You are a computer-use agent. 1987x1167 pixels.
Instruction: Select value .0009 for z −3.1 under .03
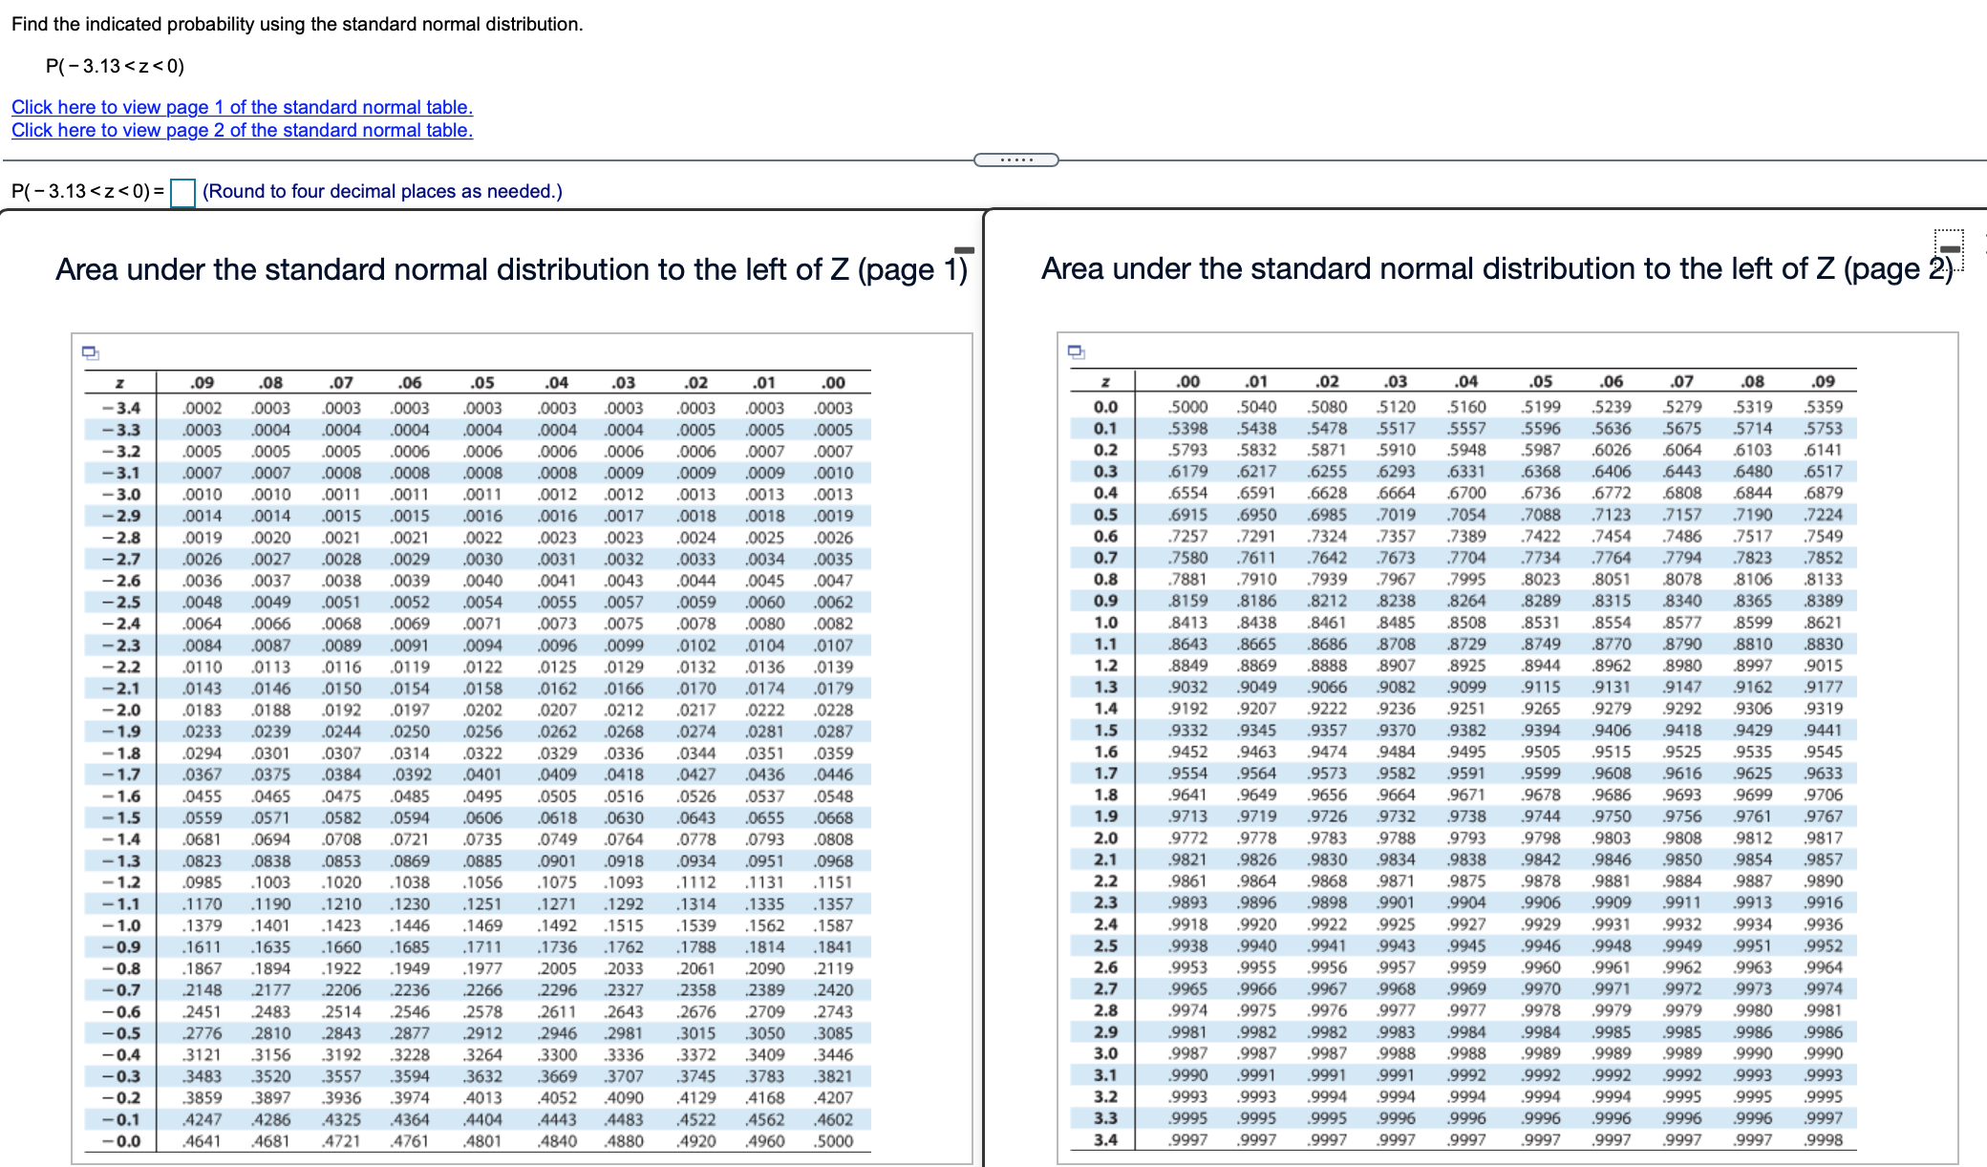coord(622,472)
